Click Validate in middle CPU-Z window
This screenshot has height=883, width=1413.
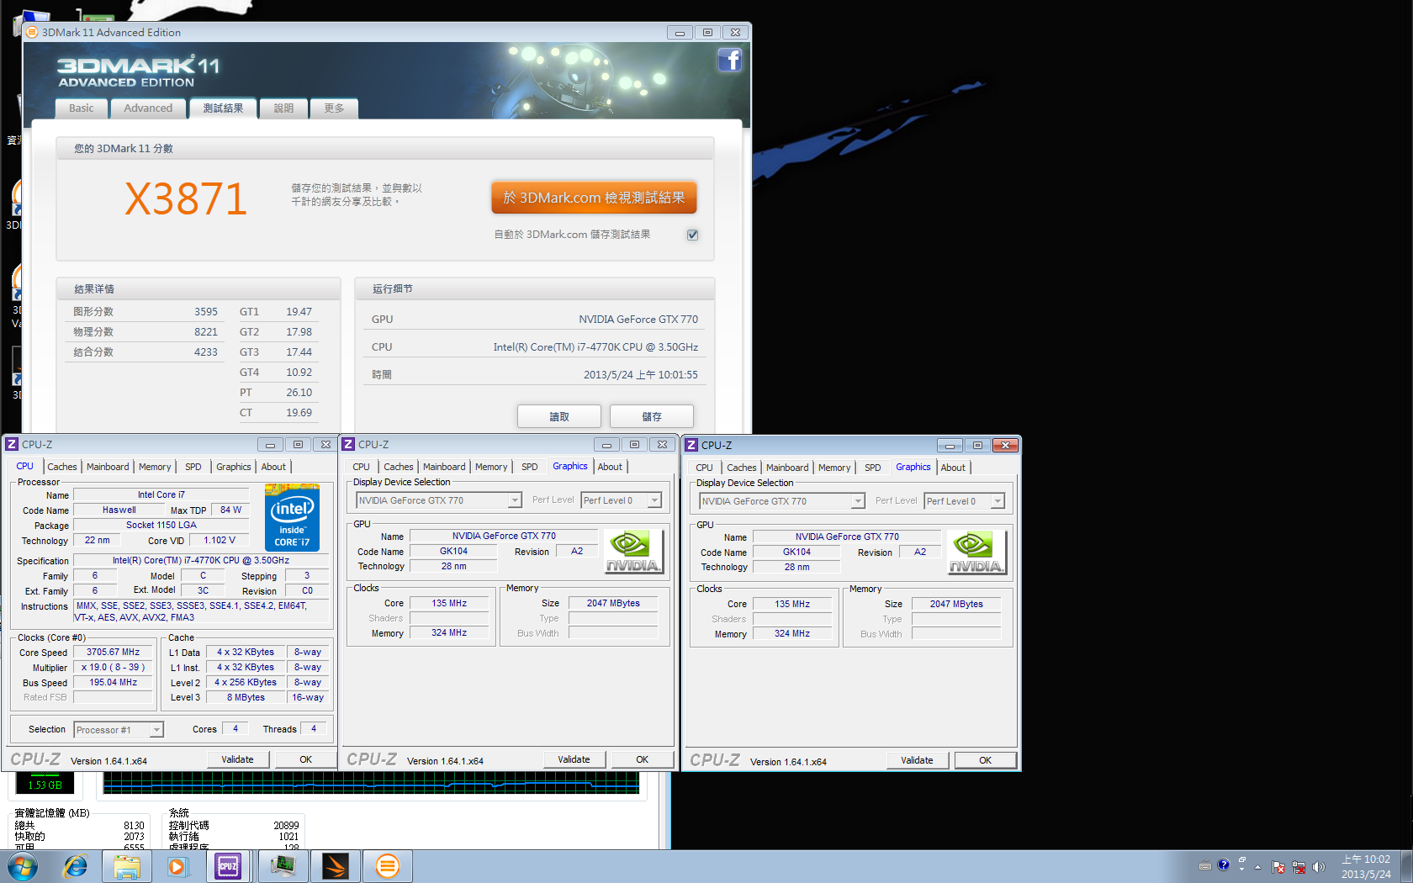tap(574, 759)
